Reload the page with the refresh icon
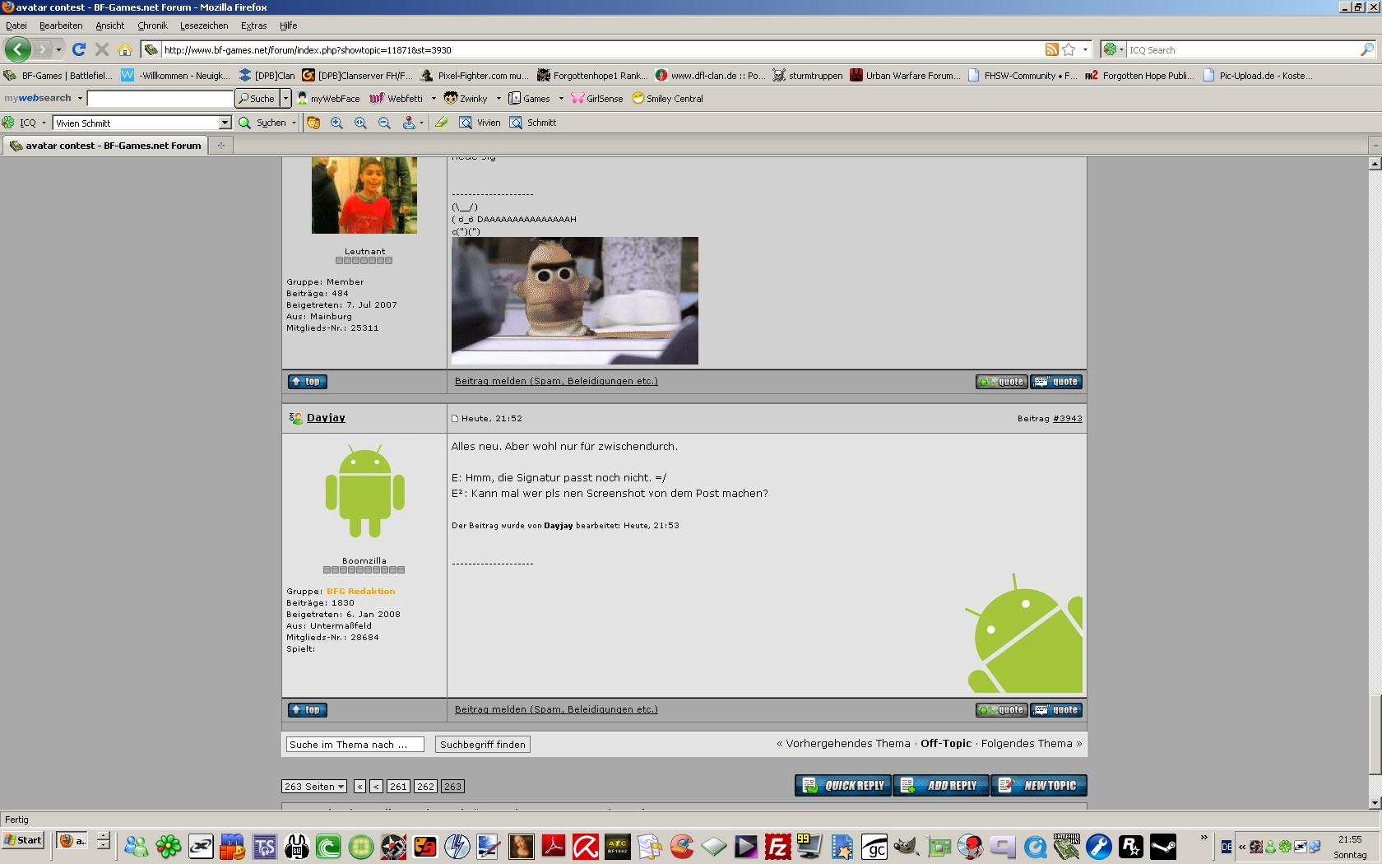This screenshot has width=1382, height=864. tap(79, 49)
